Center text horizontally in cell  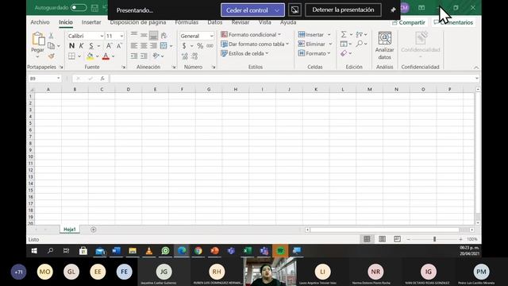click(144, 46)
